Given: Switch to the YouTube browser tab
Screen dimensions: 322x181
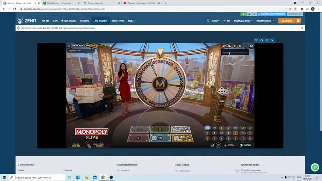Looking at the screenshot, I should 142,3.
